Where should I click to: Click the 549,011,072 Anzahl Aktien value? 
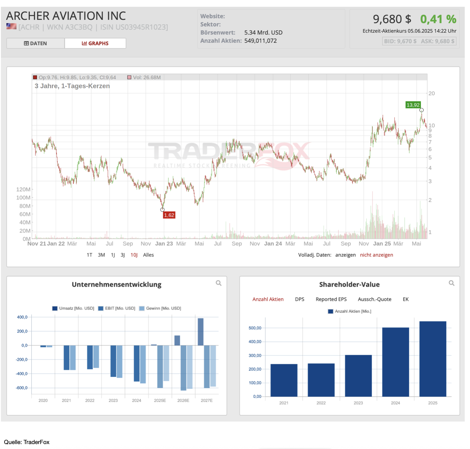[261, 41]
